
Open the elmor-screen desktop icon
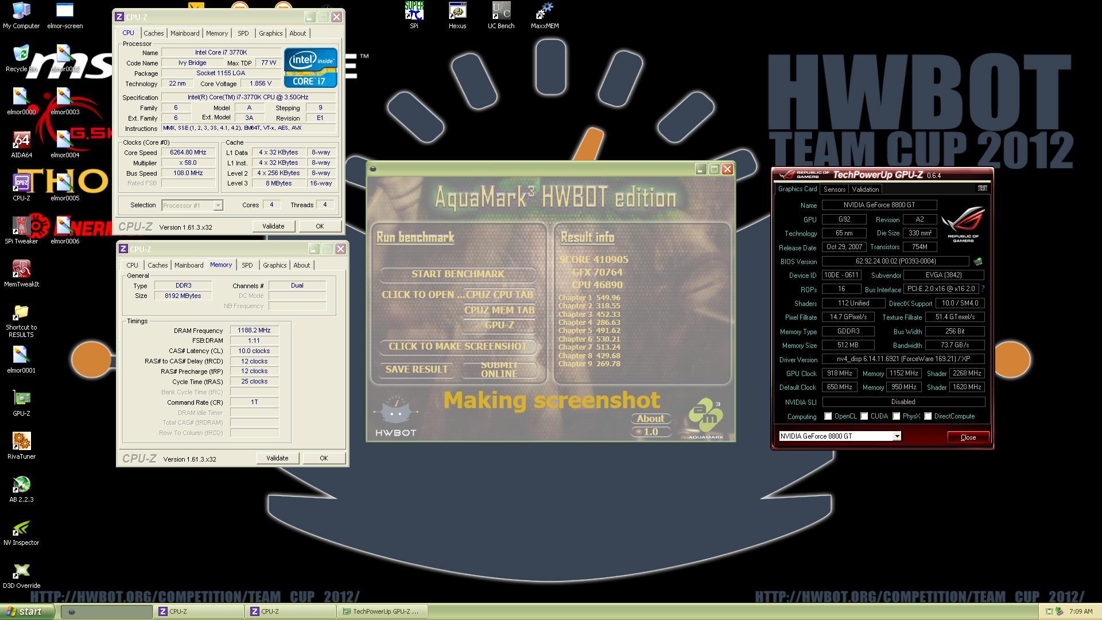(x=65, y=15)
